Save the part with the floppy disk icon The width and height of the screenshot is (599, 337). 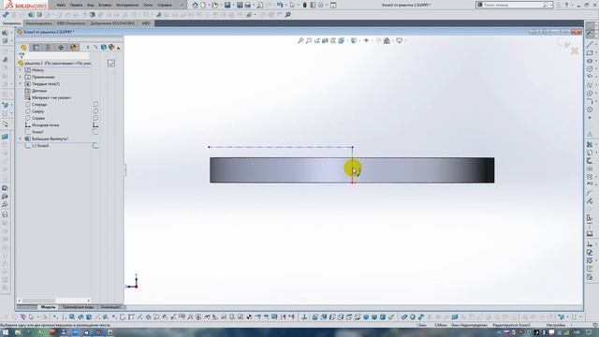(x=227, y=5)
